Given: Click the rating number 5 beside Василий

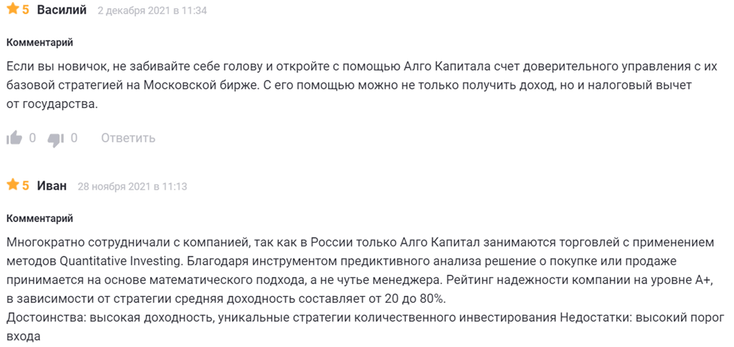Looking at the screenshot, I should [x=26, y=10].
